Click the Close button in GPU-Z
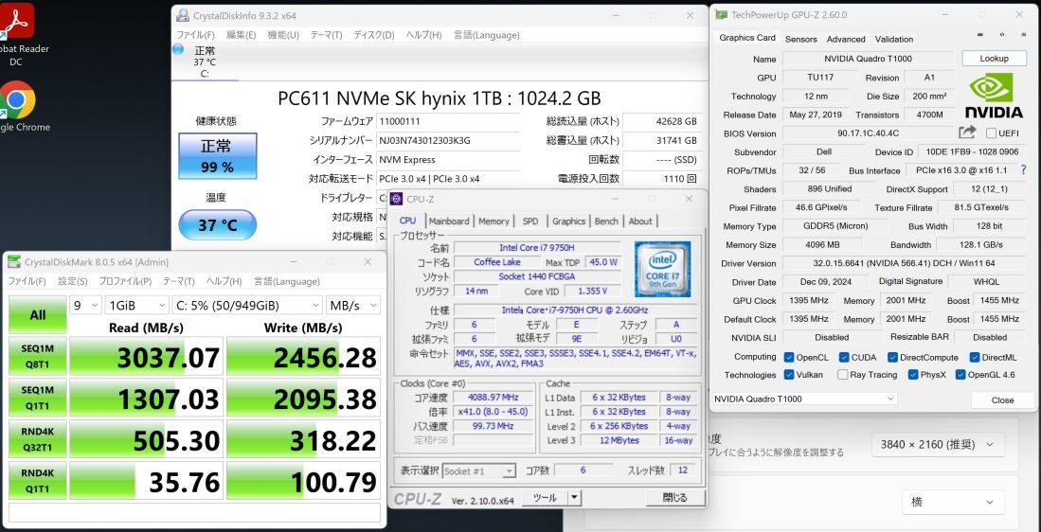The width and height of the screenshot is (1041, 532). point(1002,400)
